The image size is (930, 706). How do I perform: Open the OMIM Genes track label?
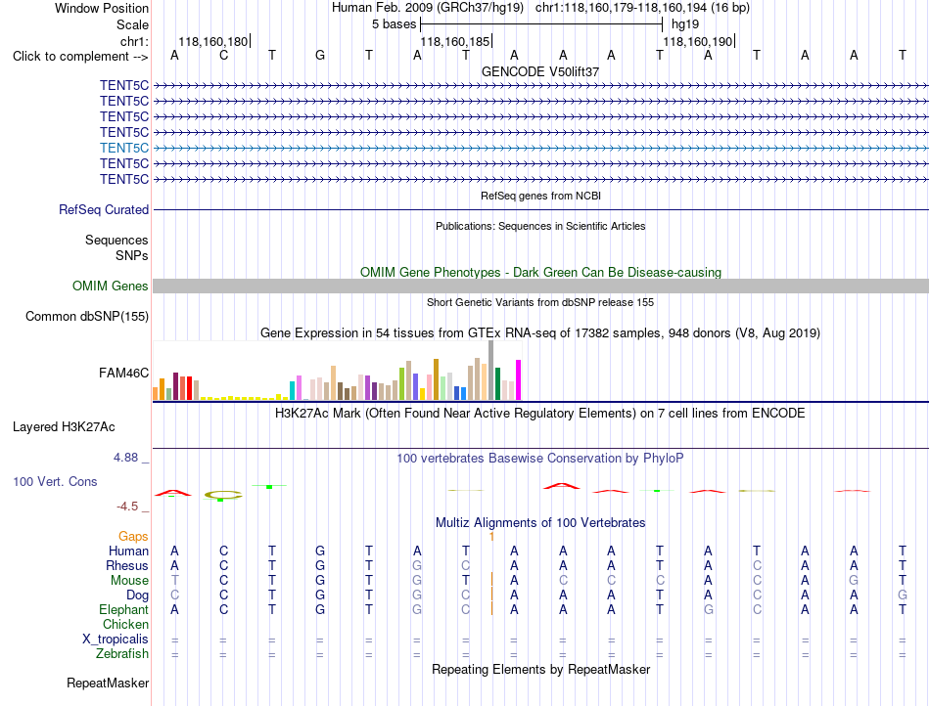click(x=111, y=287)
